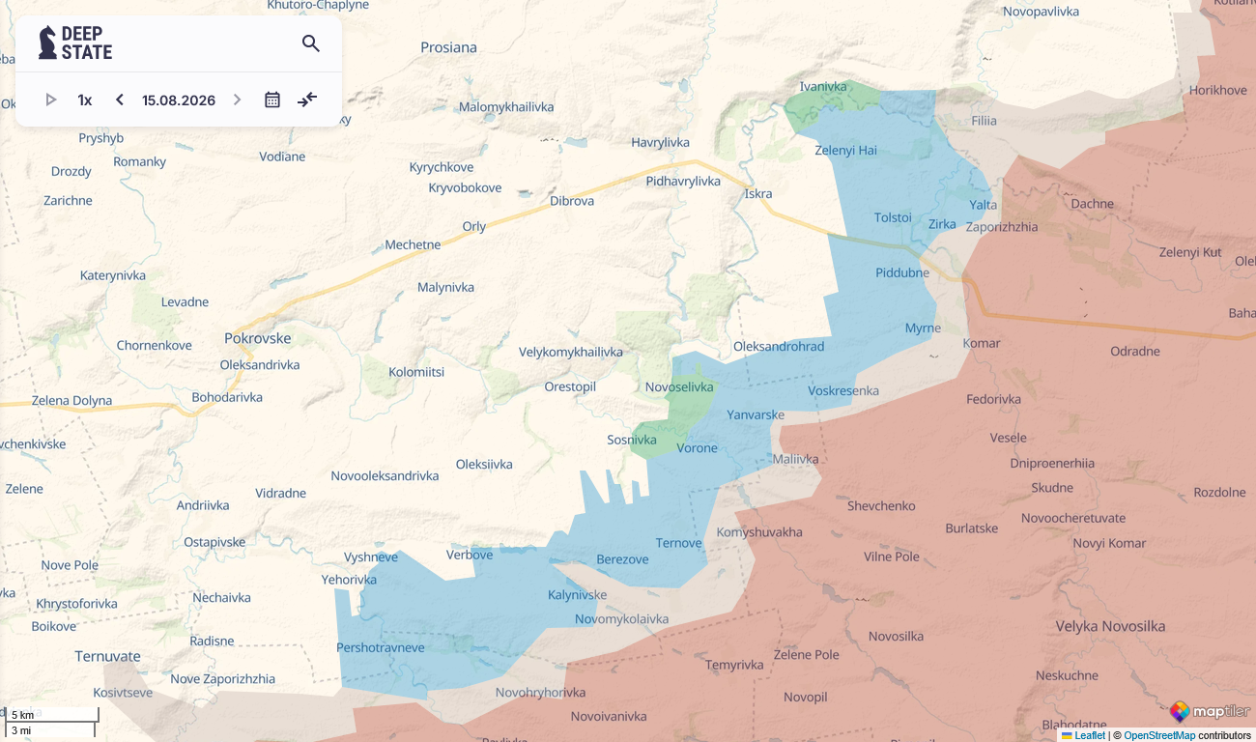Select the Kalynivske label
This screenshot has height=742, width=1256.
[x=578, y=595]
